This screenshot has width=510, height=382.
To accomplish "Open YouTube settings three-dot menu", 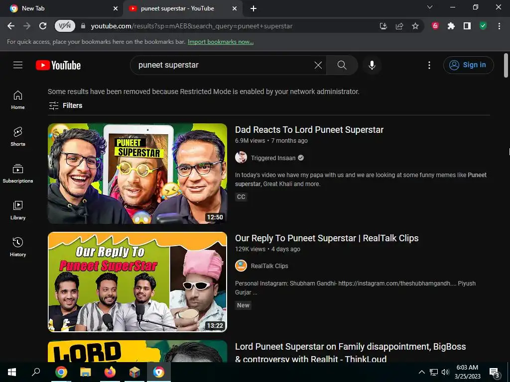I will click(429, 65).
